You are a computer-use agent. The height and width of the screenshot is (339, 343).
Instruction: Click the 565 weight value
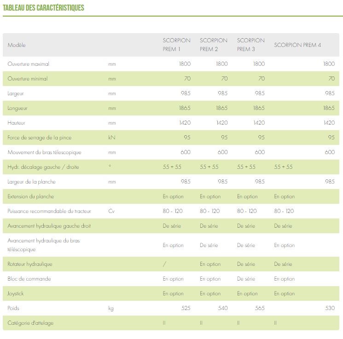click(x=260, y=308)
